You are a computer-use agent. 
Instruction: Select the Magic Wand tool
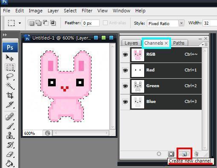(10, 86)
